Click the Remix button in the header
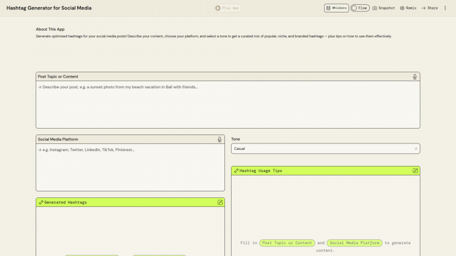This screenshot has width=456, height=256. coord(408,8)
